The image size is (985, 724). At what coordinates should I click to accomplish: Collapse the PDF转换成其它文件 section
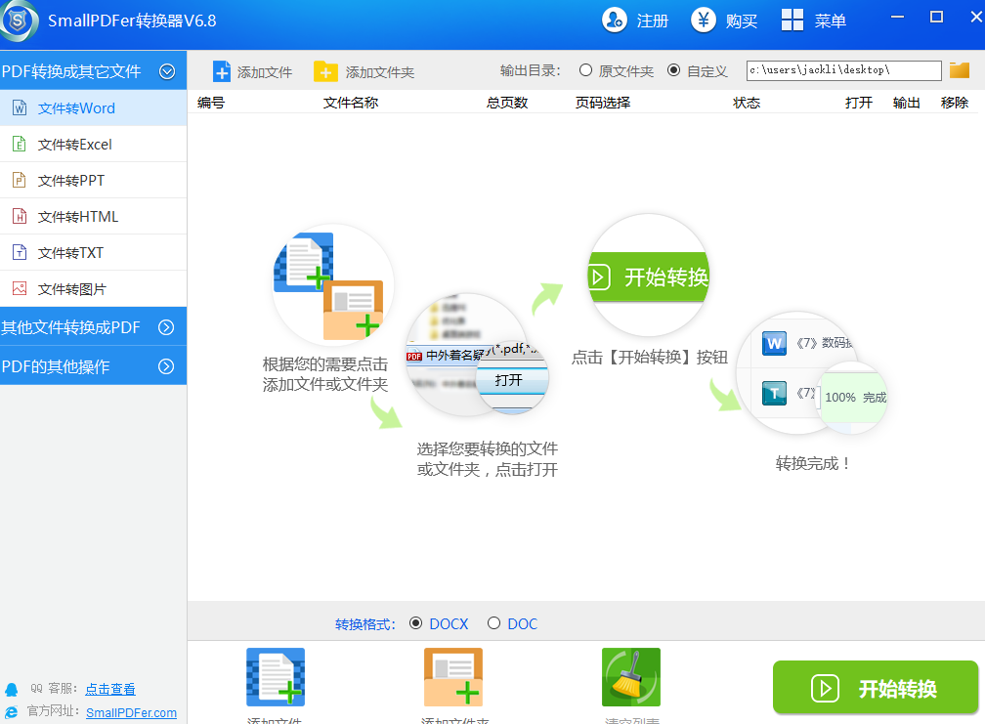(x=167, y=71)
